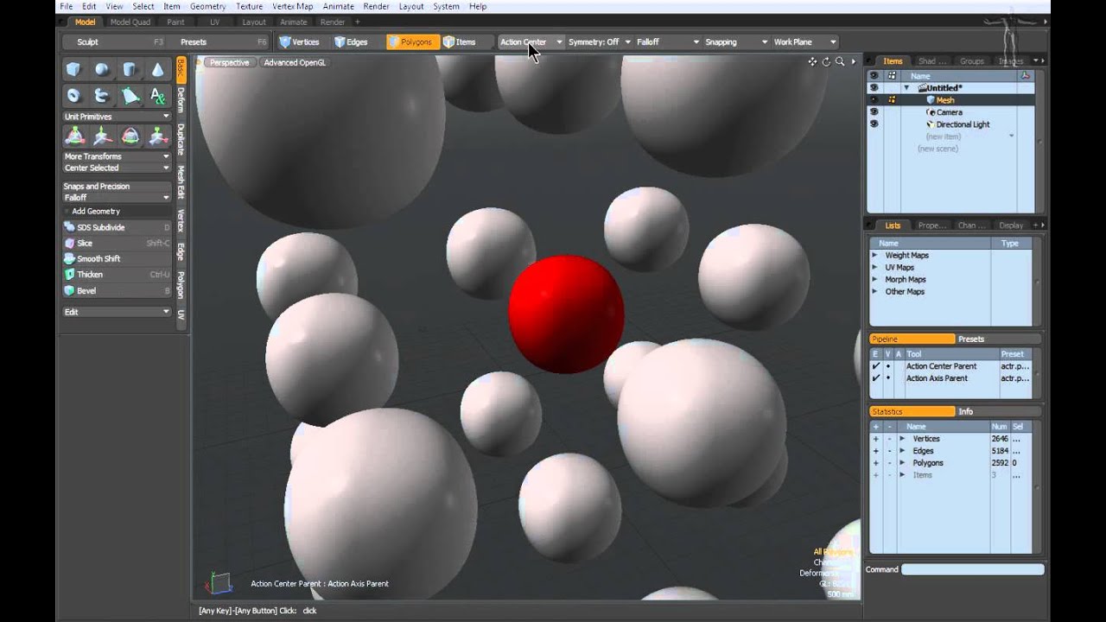Image resolution: width=1106 pixels, height=622 pixels.
Task: Toggle visibility of the Directional Light
Action: (x=874, y=124)
